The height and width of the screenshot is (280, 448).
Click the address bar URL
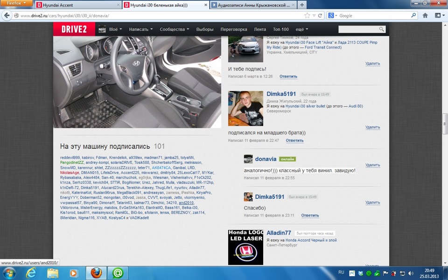click(65, 16)
